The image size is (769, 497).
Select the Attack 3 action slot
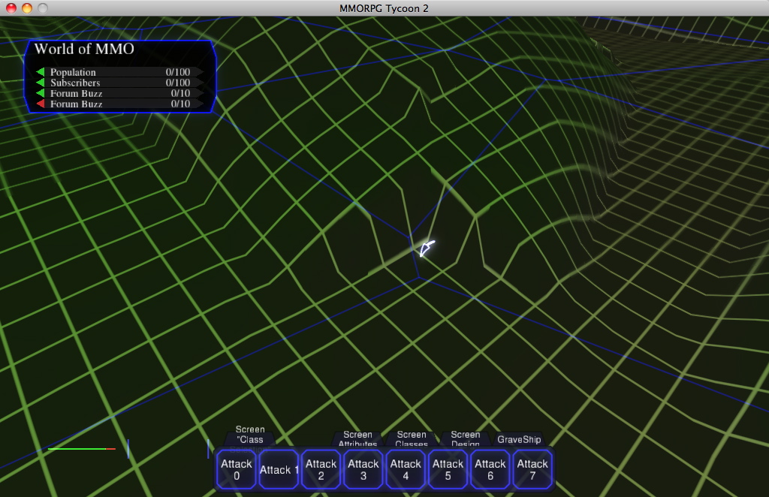coord(363,469)
